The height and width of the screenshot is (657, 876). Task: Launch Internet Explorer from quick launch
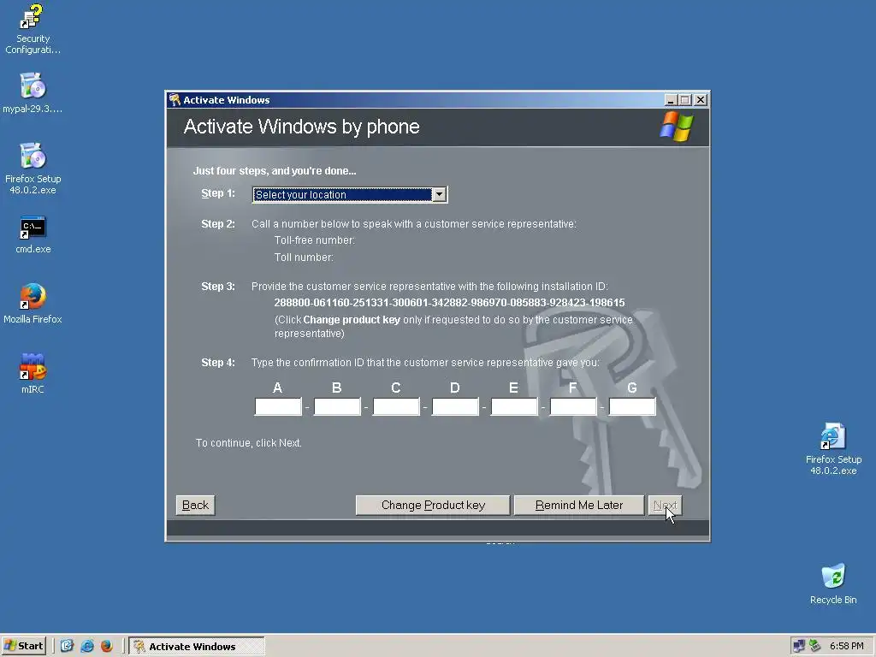coord(87,646)
